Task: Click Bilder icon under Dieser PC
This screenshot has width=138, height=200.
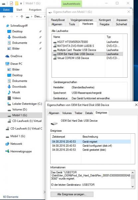Action: click(x=9, y=70)
